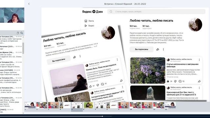The image size is (210, 118).
Task: Jump to slide thumbnail 9
Action: pos(123,105)
